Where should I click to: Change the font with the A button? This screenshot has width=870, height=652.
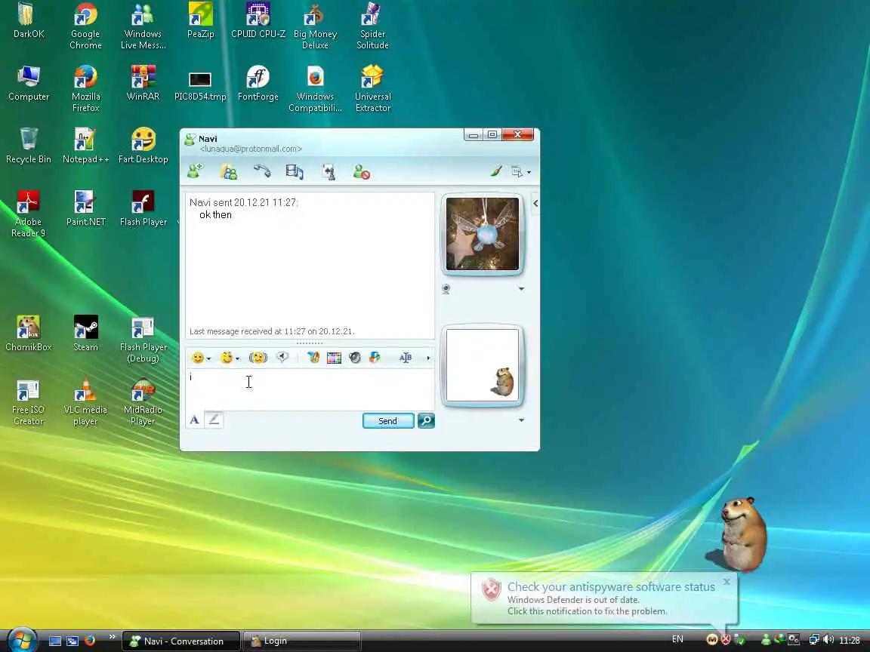(194, 420)
